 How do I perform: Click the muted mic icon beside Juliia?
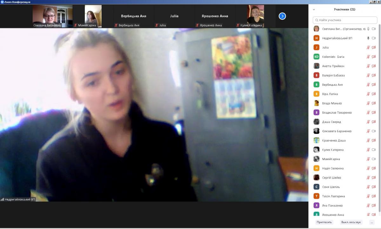tap(368, 47)
